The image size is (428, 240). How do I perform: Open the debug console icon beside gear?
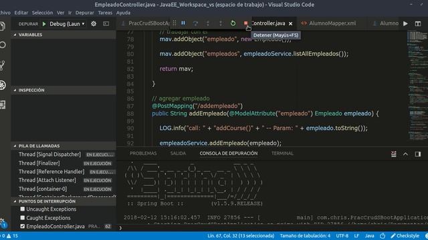point(106,24)
